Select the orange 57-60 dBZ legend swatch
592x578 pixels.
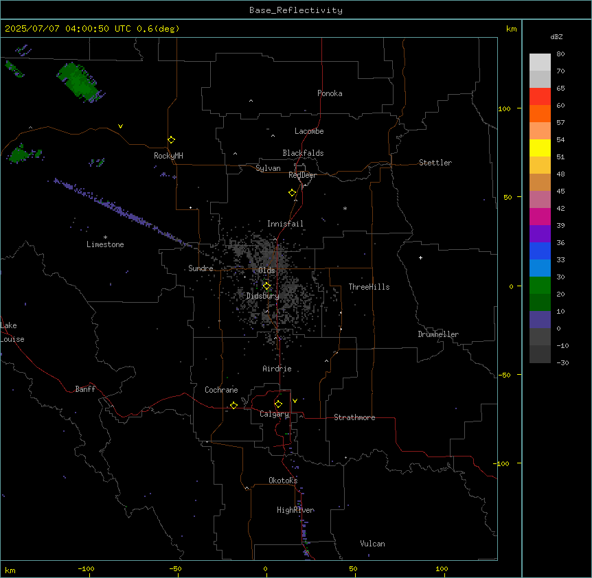click(x=540, y=113)
